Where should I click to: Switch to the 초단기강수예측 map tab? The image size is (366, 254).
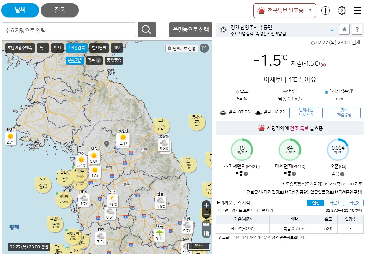20,48
